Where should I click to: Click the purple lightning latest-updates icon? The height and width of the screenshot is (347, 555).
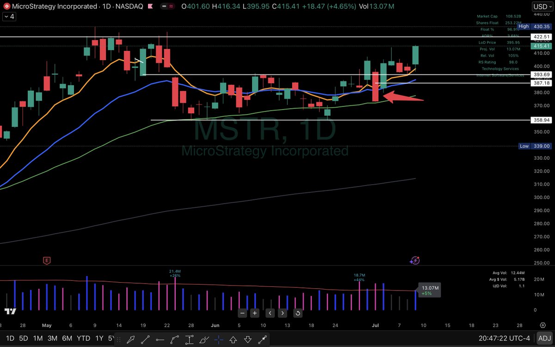pyautogui.click(x=415, y=260)
